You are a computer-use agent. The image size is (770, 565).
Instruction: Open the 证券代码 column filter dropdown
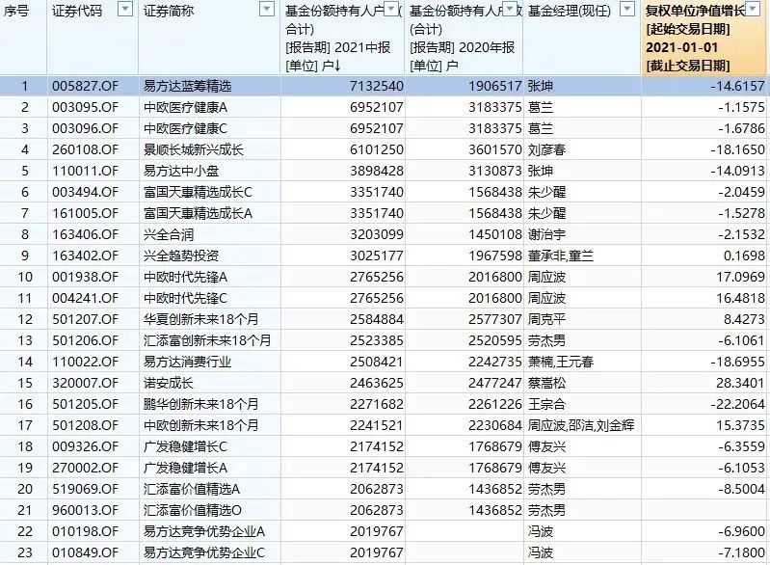click(125, 9)
